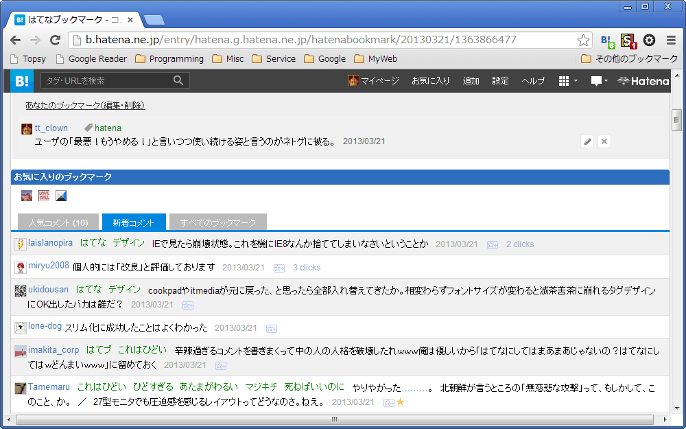The width and height of the screenshot is (686, 429).
Task: Click the third favorite user thumbnail
Action: [x=61, y=196]
